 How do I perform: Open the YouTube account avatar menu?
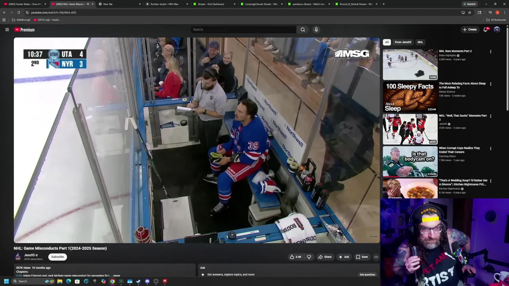[497, 29]
